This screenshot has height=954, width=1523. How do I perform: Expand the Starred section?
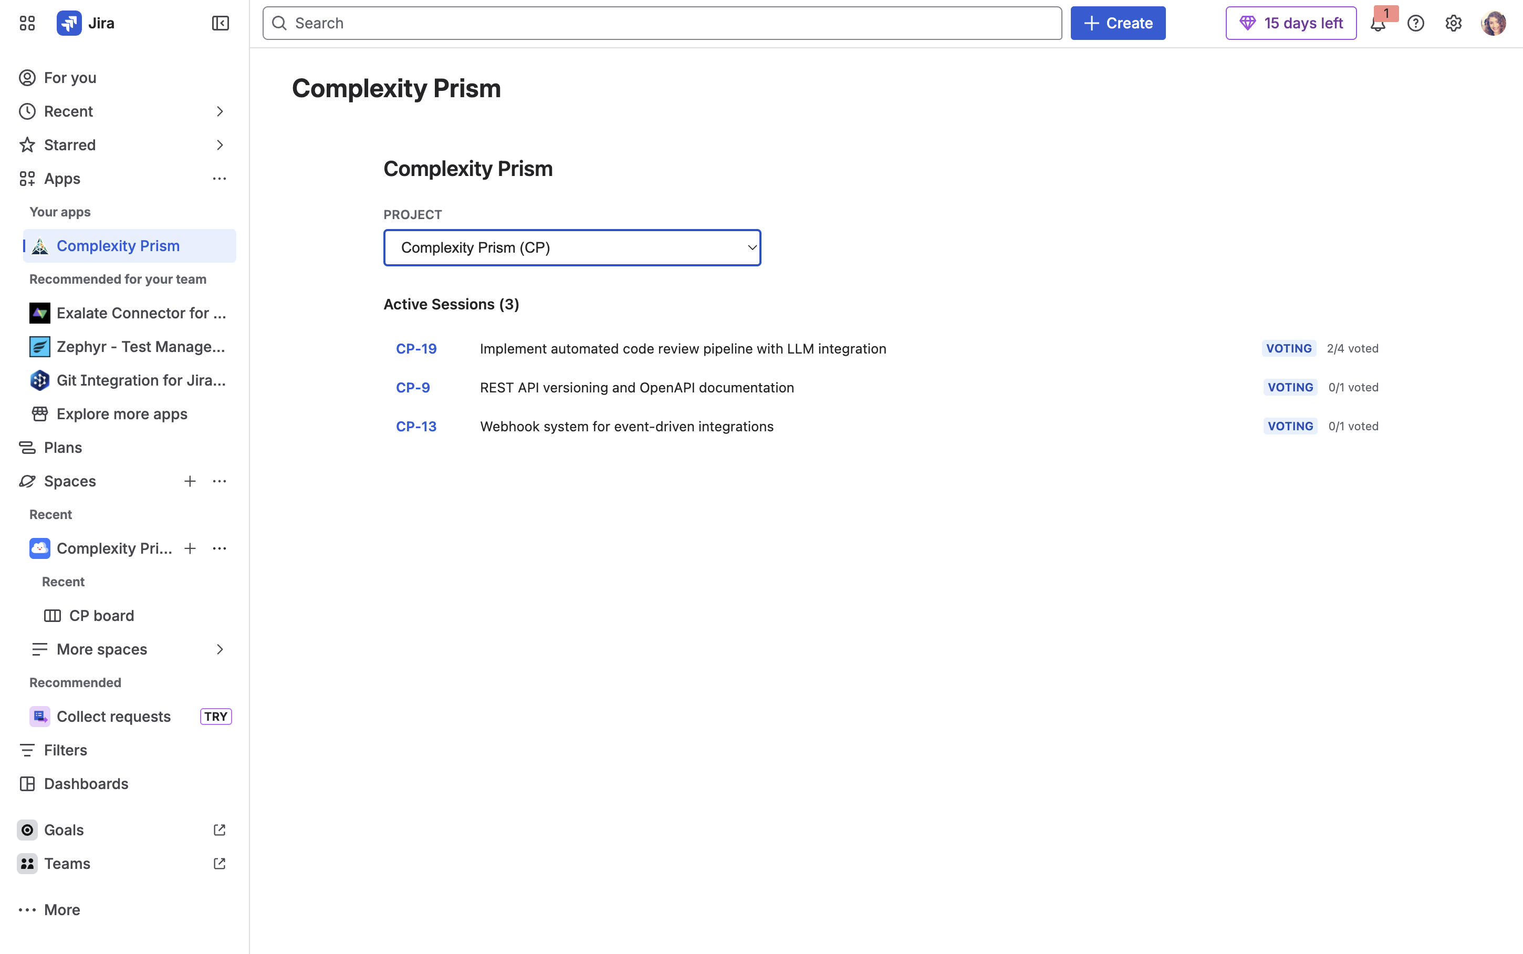click(220, 145)
